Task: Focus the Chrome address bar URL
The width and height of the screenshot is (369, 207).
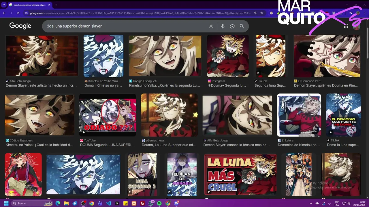Action: click(140, 13)
